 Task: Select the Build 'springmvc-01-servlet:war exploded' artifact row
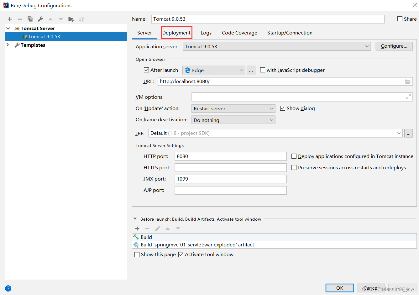pos(274,245)
